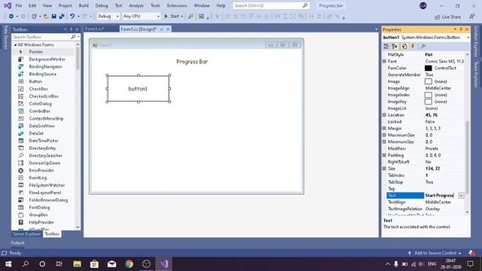Sort properties with the Alphabetical icon
Image resolution: width=482 pixels, height=271 pixels.
click(395, 46)
